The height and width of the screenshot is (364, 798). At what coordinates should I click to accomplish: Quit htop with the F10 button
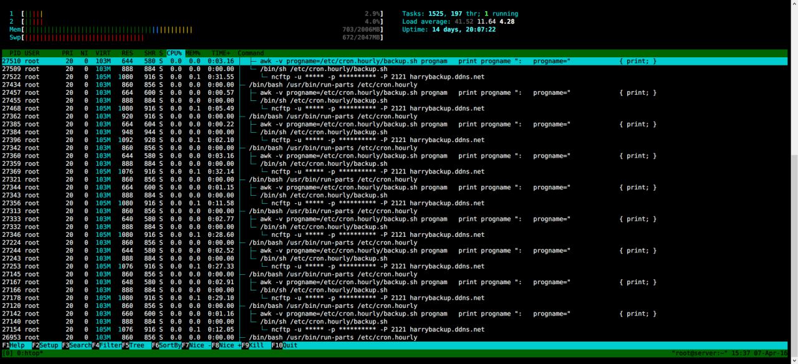(284, 345)
